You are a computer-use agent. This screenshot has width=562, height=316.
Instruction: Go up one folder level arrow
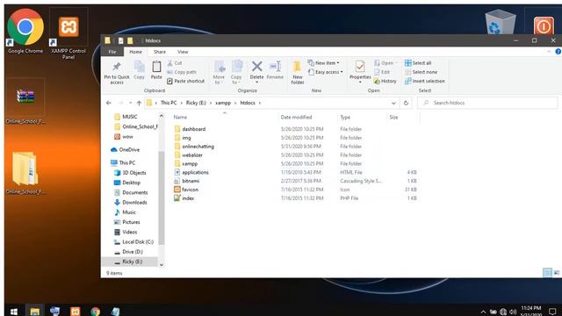click(x=139, y=103)
